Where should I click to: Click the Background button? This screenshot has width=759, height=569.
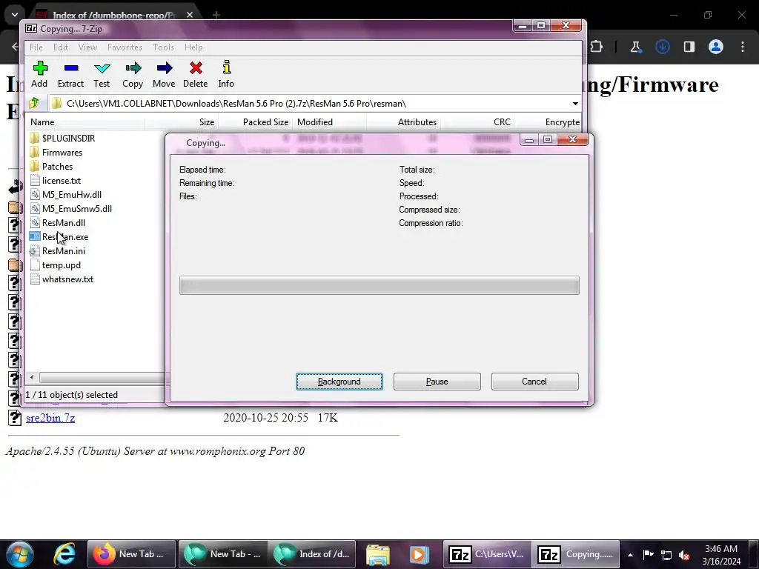click(339, 382)
